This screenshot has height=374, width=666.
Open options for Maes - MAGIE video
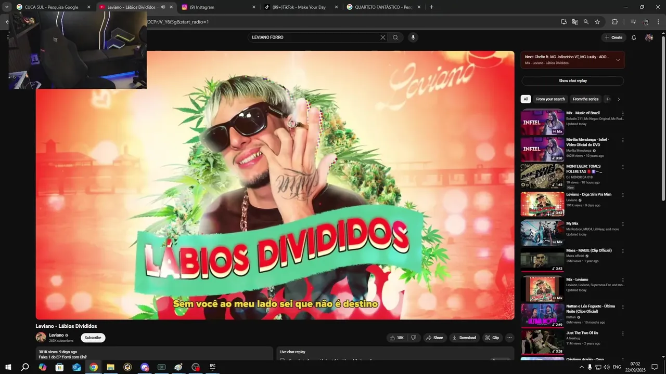[x=623, y=251]
